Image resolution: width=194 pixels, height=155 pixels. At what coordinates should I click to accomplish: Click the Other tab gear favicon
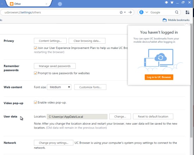pos(12,4)
